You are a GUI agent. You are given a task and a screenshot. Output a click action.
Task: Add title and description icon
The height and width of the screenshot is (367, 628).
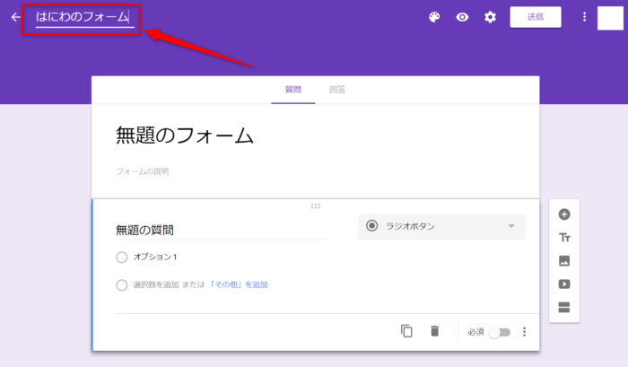(564, 238)
